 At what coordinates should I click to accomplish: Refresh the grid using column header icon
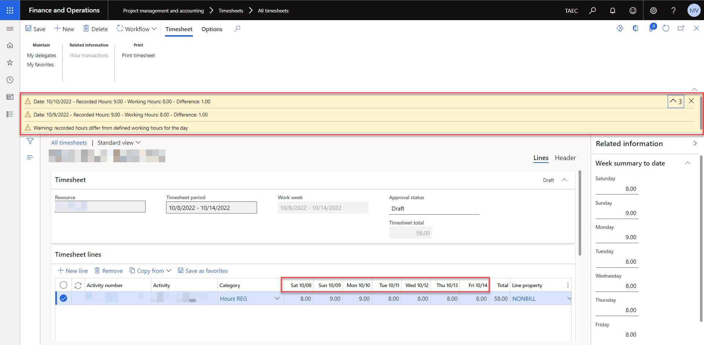pyautogui.click(x=78, y=285)
